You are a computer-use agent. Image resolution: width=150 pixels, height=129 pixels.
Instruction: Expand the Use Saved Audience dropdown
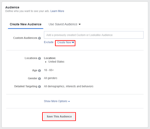(64, 24)
